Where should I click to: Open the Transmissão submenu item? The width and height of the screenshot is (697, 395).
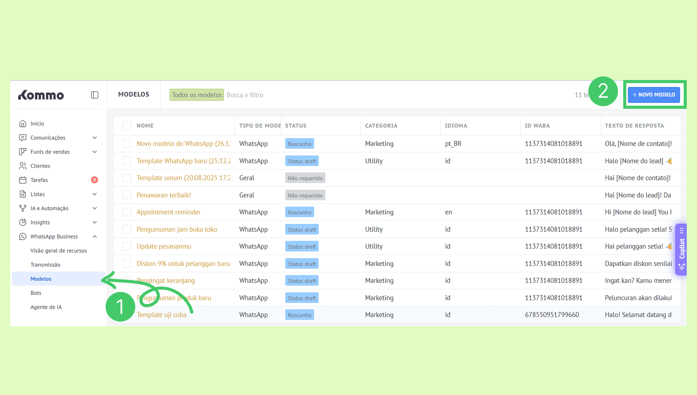(45, 264)
